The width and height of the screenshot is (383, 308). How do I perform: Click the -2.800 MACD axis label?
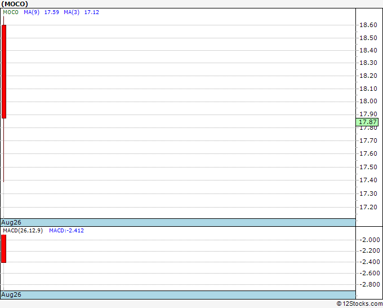(x=370, y=284)
